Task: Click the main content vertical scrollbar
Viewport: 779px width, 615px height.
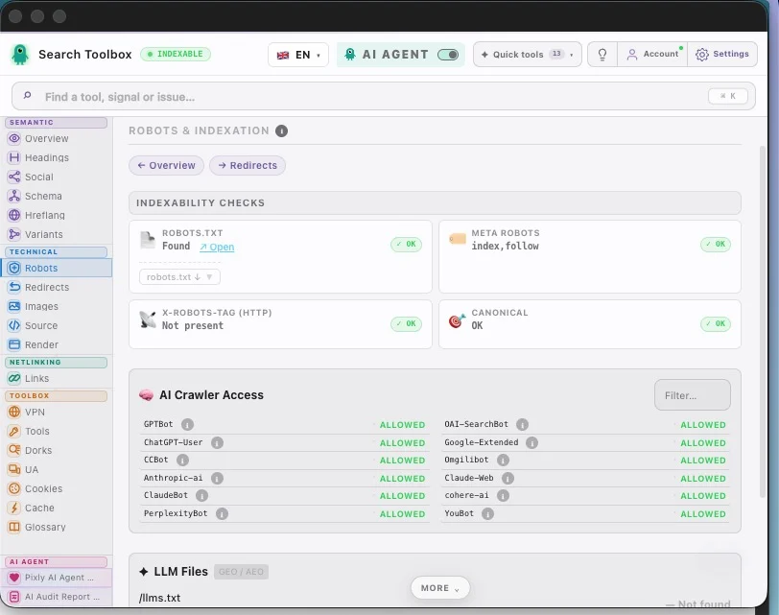Action: (x=763, y=322)
